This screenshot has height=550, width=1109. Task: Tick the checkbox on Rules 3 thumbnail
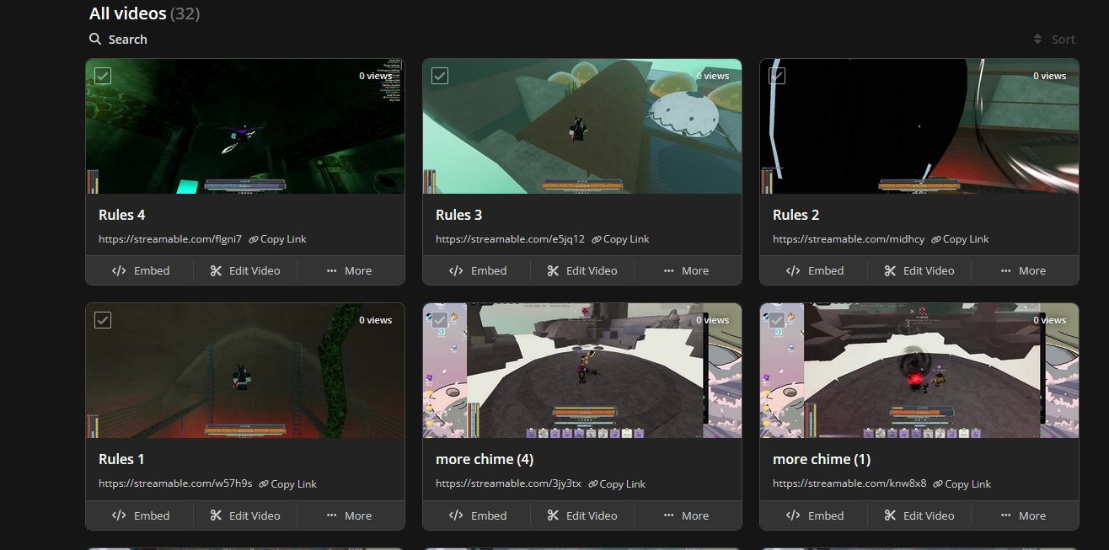[x=440, y=76]
